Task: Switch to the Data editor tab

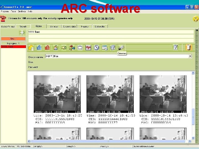Action: point(100,26)
